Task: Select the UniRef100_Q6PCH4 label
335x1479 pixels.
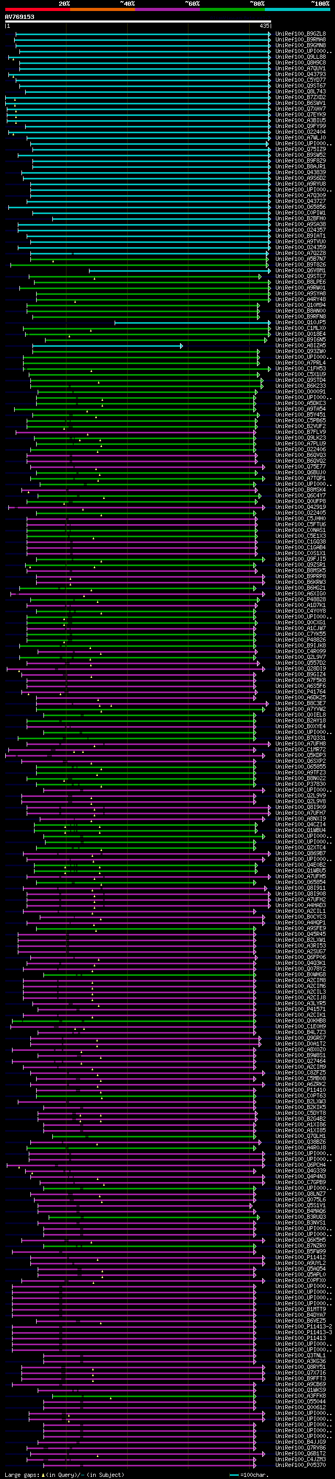Action: [x=300, y=1165]
